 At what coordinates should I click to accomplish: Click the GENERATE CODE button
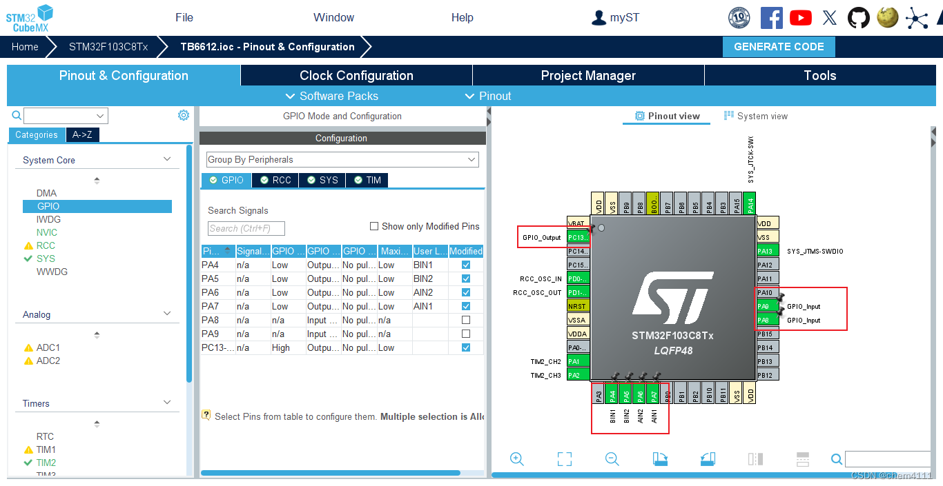click(779, 46)
